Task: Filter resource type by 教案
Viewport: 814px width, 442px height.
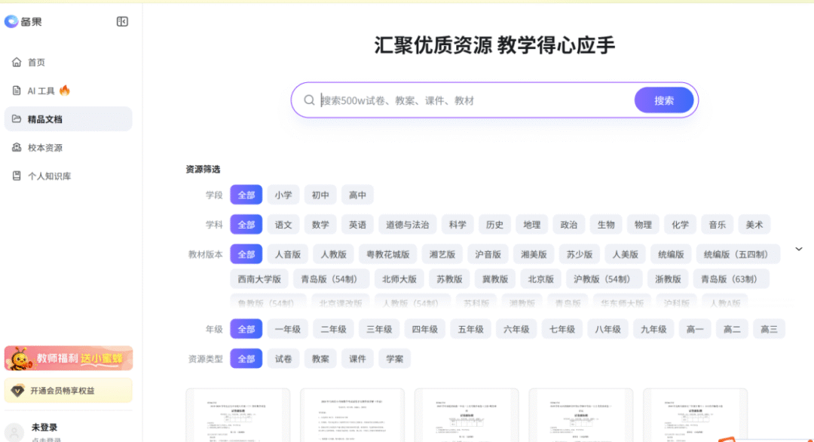Action: (x=320, y=358)
